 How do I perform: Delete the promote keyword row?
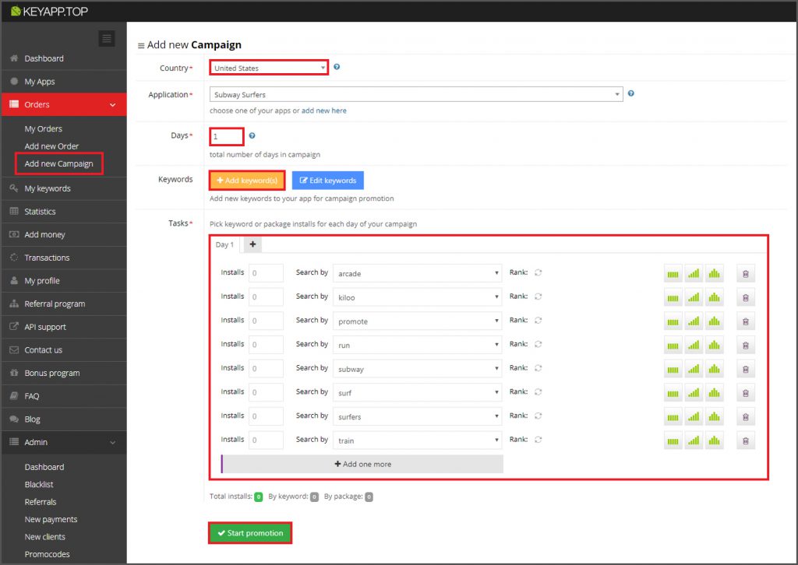point(746,321)
